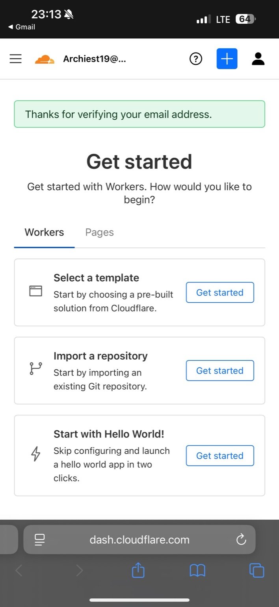This screenshot has width=279, height=607.
Task: Open Safari bookmarks book icon
Action: 197,571
